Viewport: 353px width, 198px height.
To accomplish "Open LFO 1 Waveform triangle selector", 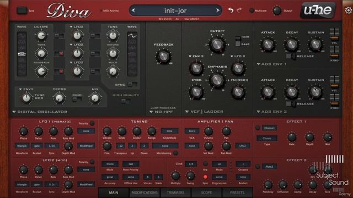I will pos(22,146).
